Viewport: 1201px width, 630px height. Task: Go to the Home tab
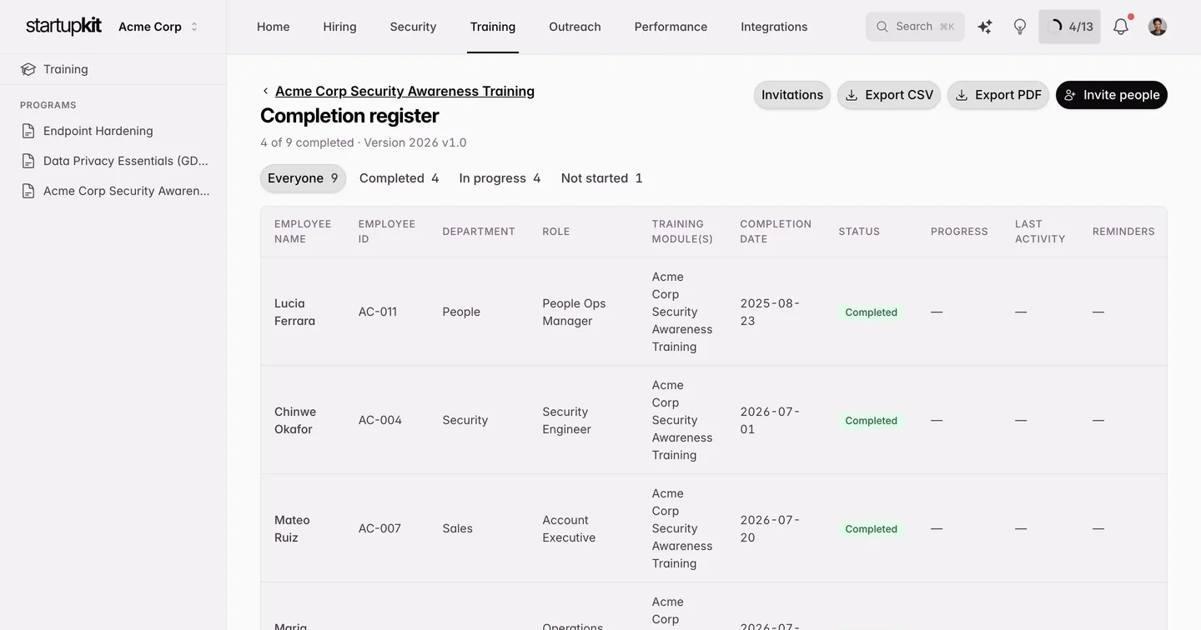(274, 27)
